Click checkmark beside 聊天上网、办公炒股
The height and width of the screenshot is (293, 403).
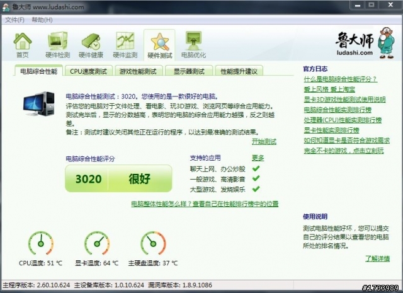coord(256,168)
